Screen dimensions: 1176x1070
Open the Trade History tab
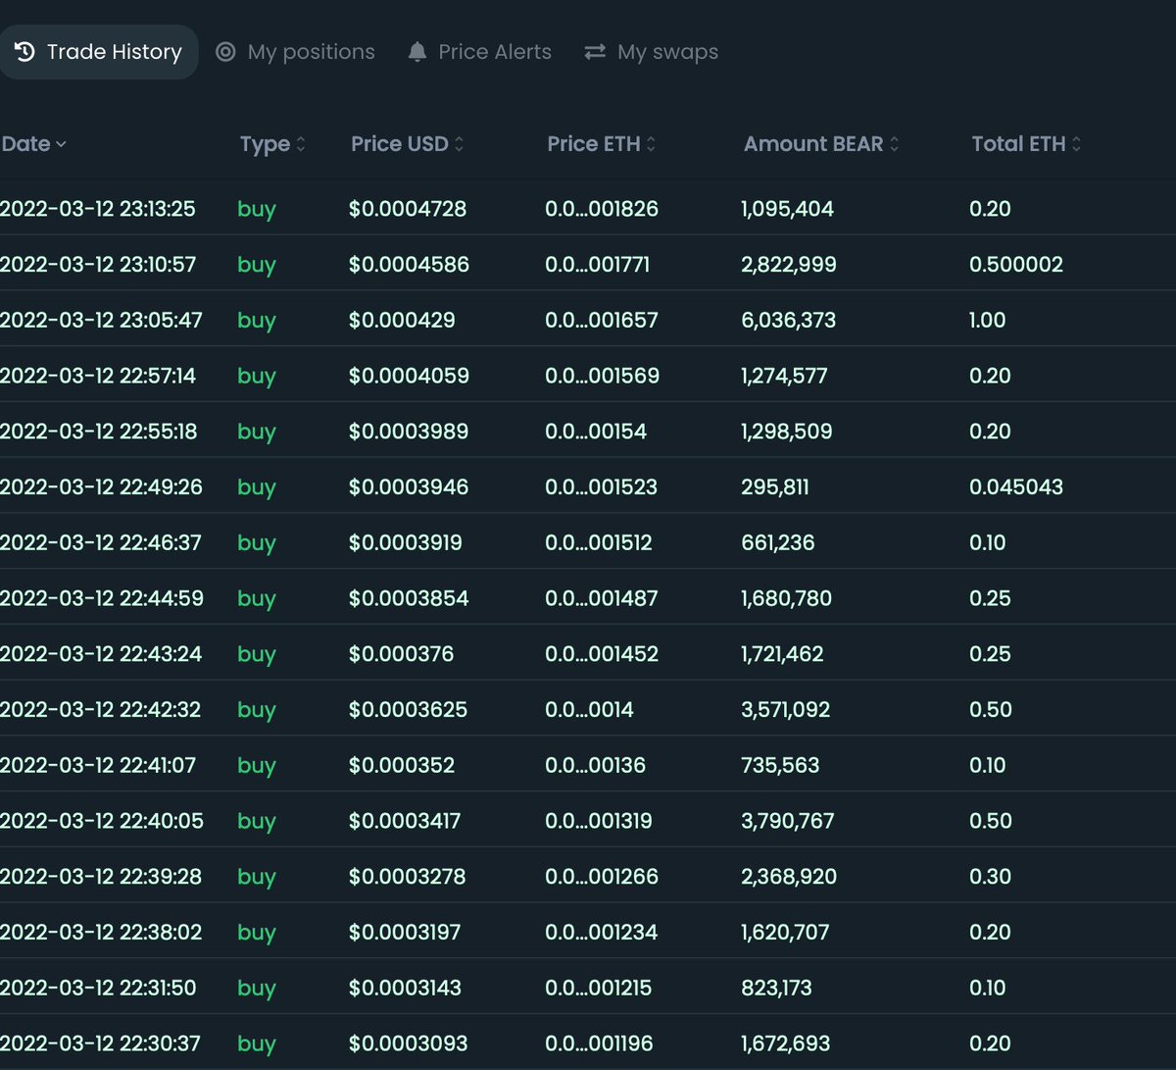tap(98, 52)
